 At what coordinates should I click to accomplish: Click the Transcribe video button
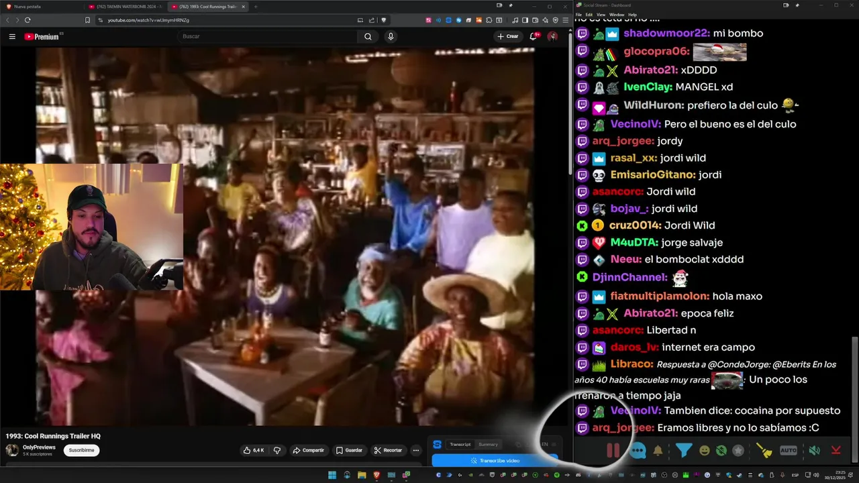click(x=495, y=461)
